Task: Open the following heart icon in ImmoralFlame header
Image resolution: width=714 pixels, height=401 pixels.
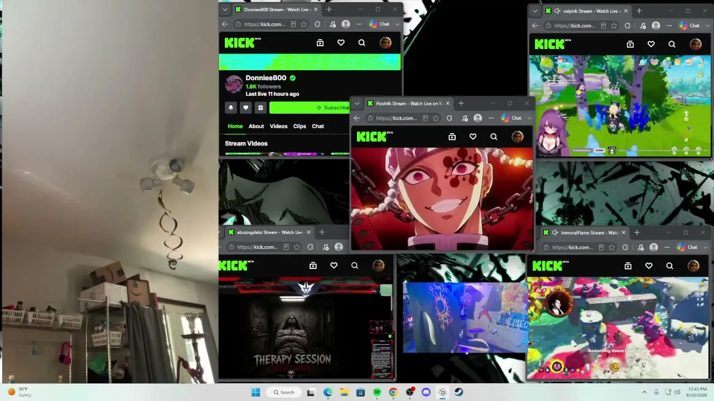Action: click(649, 266)
